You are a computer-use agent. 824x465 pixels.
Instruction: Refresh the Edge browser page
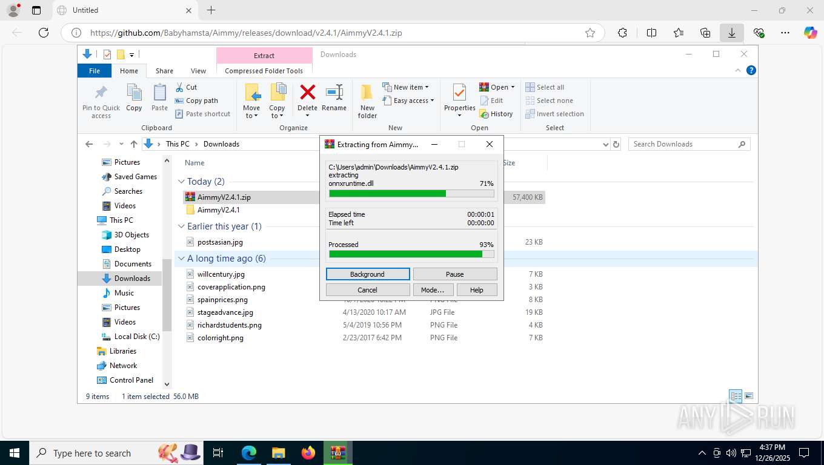tap(44, 33)
